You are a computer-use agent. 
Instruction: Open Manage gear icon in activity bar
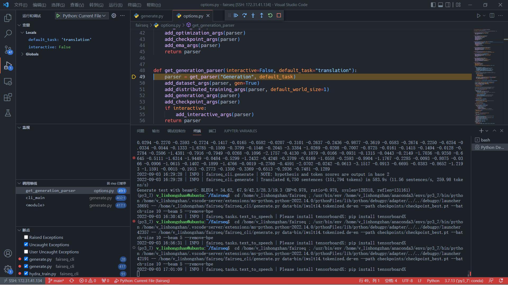tap(8, 269)
